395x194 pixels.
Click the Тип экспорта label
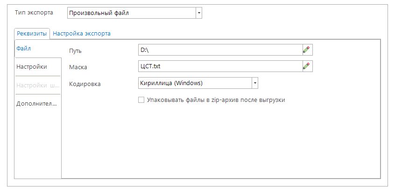click(x=34, y=13)
